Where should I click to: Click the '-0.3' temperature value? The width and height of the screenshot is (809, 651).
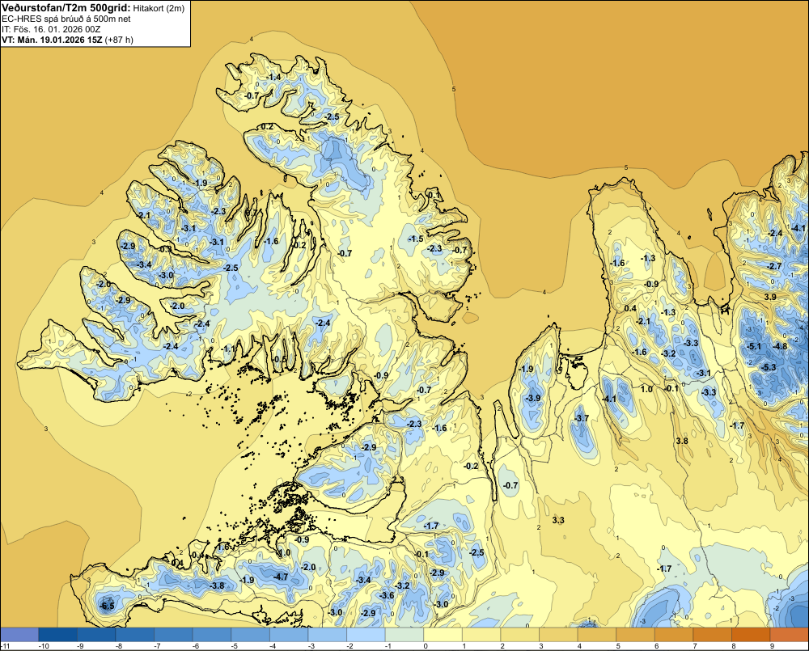(x=165, y=249)
